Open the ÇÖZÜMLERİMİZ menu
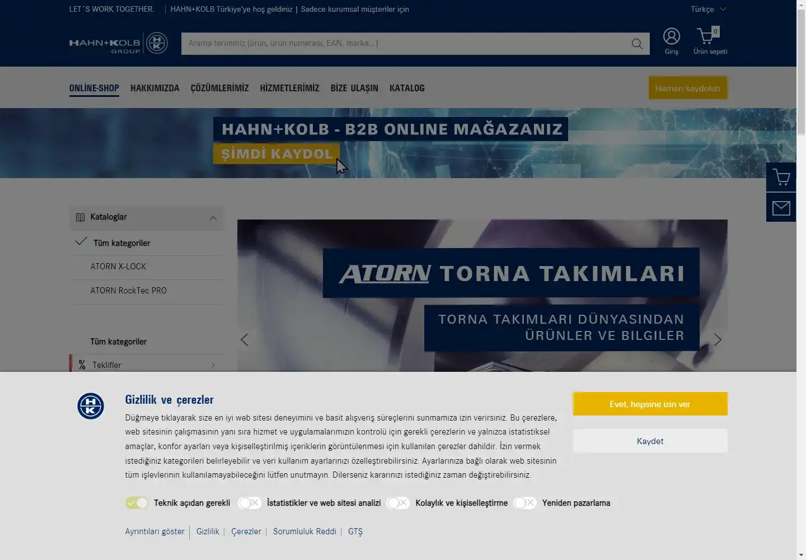The image size is (806, 560). tap(219, 88)
